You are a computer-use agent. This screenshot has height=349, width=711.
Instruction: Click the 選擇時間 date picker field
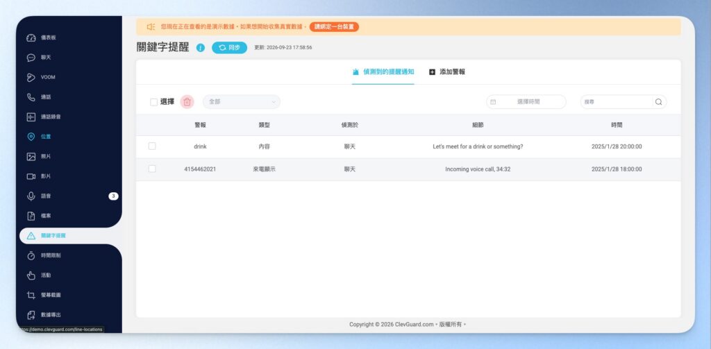coord(526,102)
